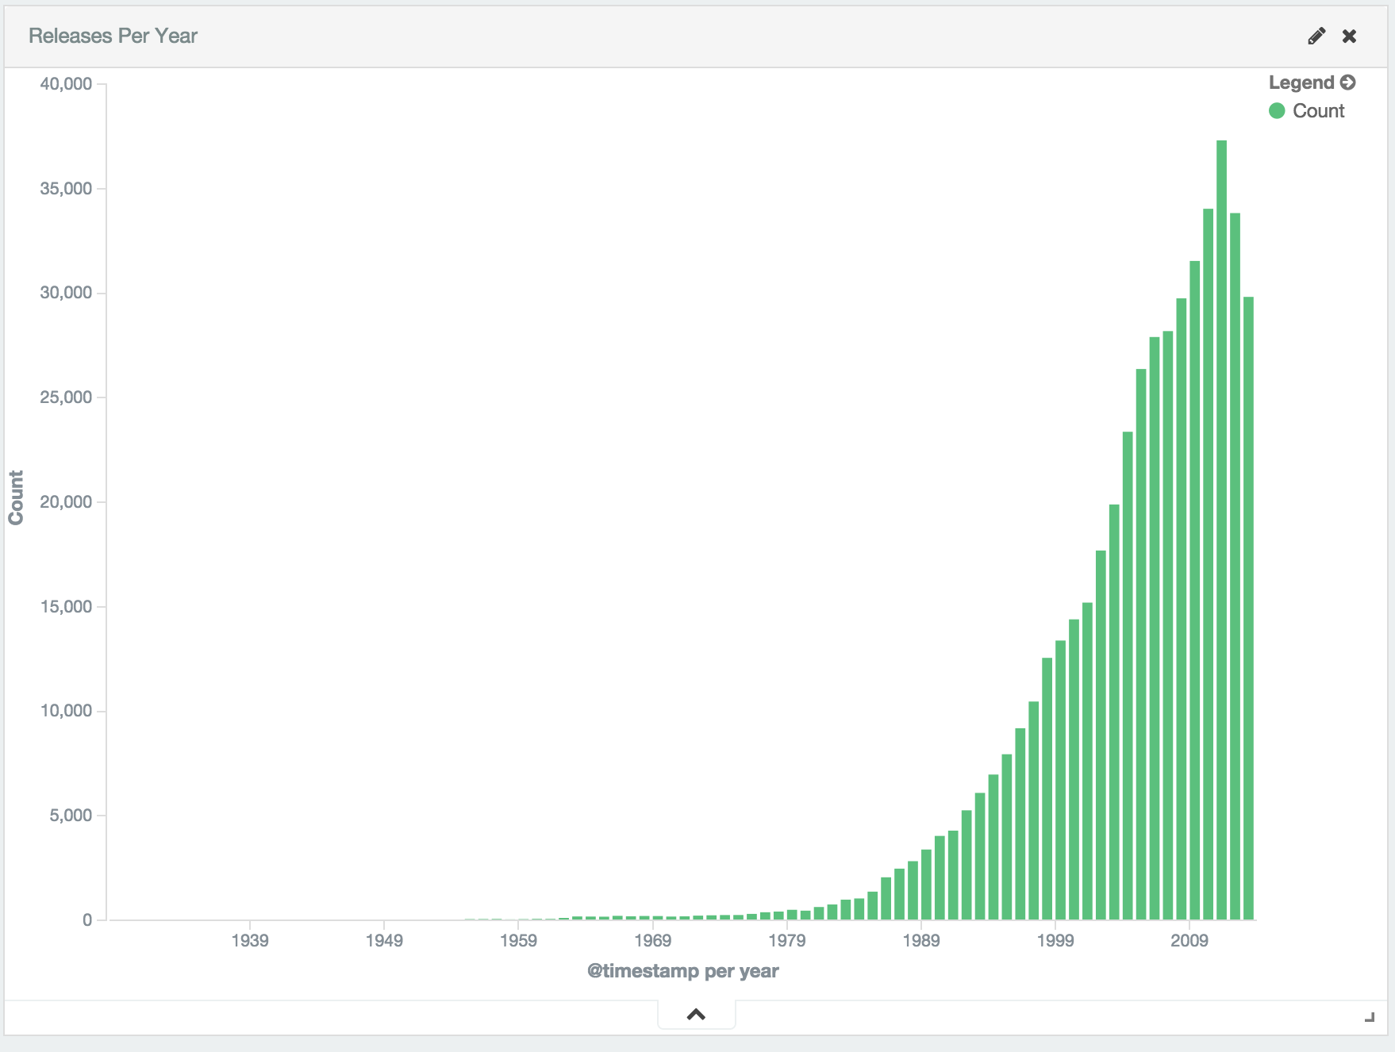1395x1052 pixels.
Task: Click the 1969 x-axis label
Action: click(x=652, y=940)
